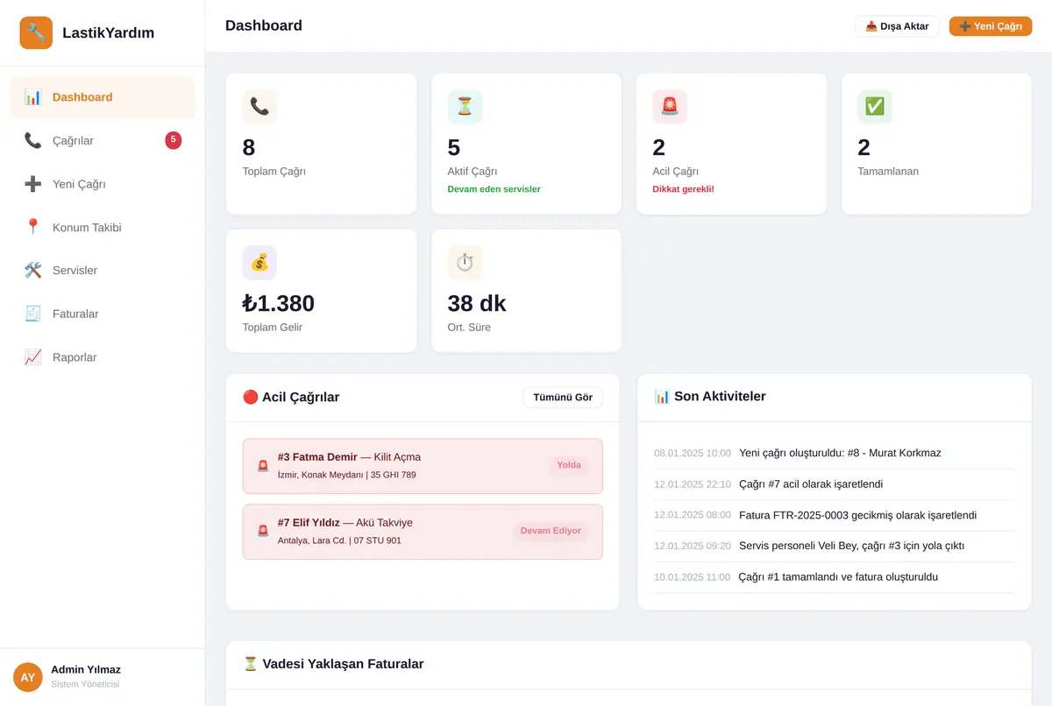Click activity 'Çağrı #1 tamamlandı ve fatura oluşturuldu'
This screenshot has height=706, width=1052.
(838, 577)
